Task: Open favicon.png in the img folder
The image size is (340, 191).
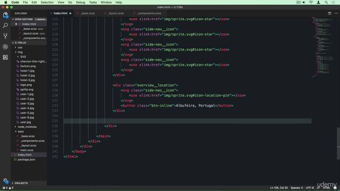Action: (x=28, y=66)
